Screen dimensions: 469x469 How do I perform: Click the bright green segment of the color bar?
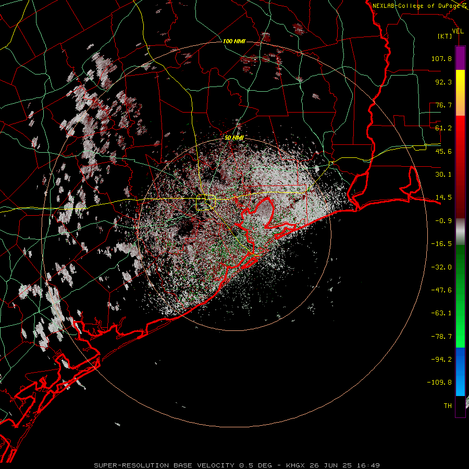coord(460,296)
